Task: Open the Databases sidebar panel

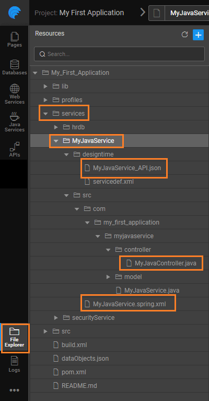Action: click(15, 68)
